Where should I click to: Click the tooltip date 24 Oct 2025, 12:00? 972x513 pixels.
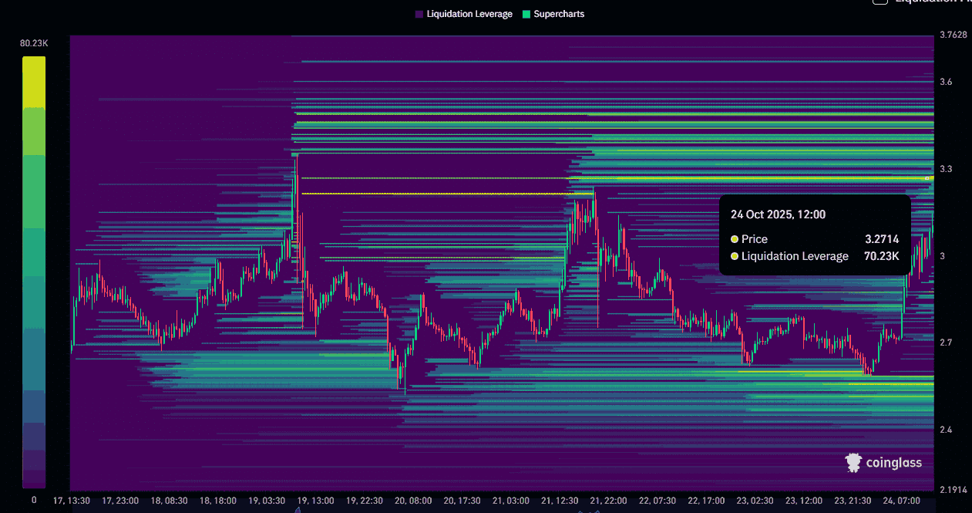pyautogui.click(x=778, y=214)
